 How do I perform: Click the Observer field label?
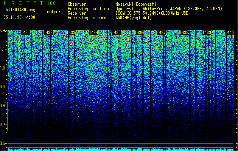(x=77, y=5)
